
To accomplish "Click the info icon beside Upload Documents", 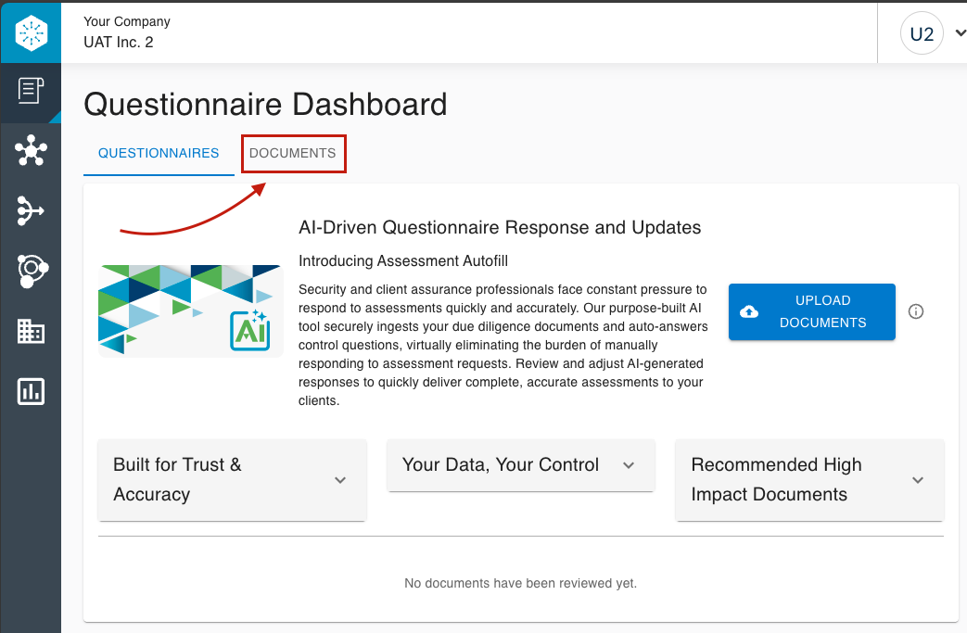I will [916, 311].
